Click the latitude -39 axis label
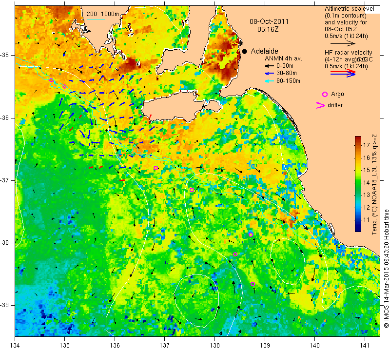Viewport: 390px width, 351px height. pos(5,305)
